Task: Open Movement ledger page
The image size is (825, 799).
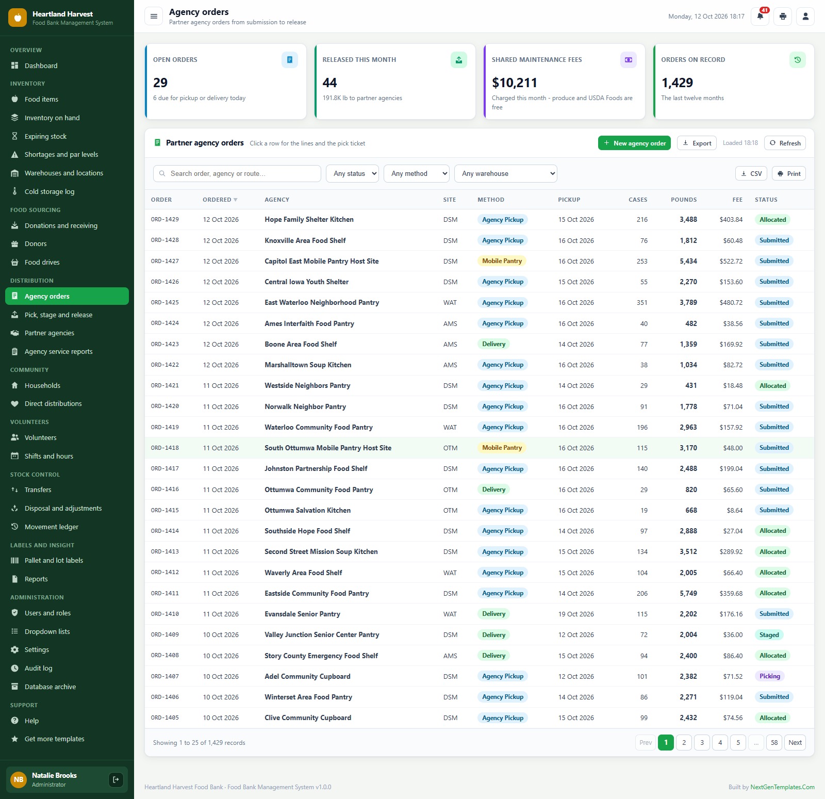Action: click(67, 527)
